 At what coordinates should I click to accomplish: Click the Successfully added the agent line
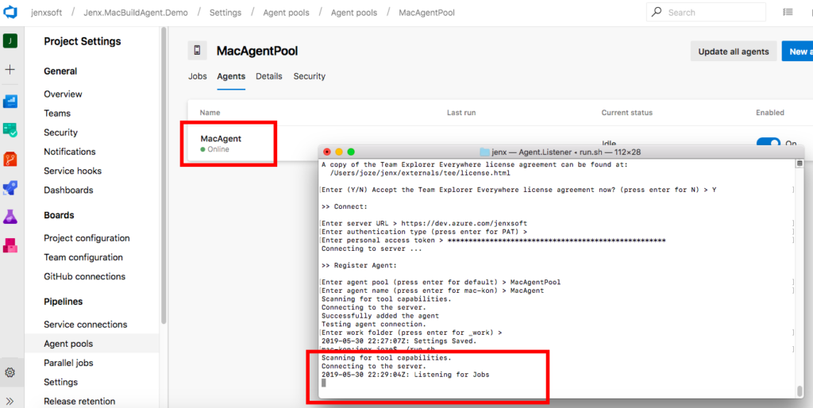point(380,316)
